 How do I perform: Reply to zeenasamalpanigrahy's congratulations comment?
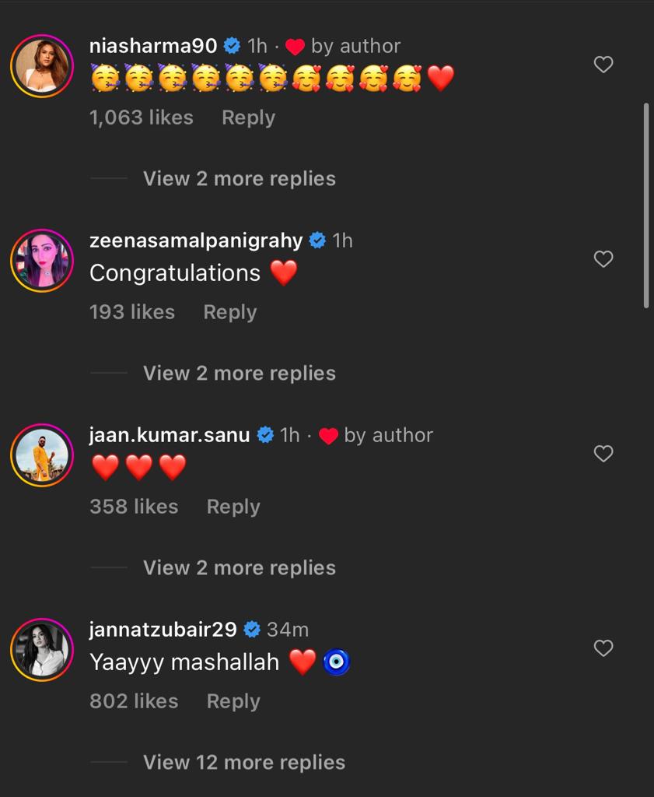[229, 311]
